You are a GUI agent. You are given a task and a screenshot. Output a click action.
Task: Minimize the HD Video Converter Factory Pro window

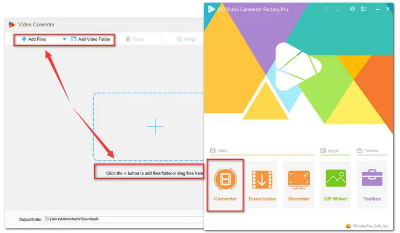[x=378, y=9]
